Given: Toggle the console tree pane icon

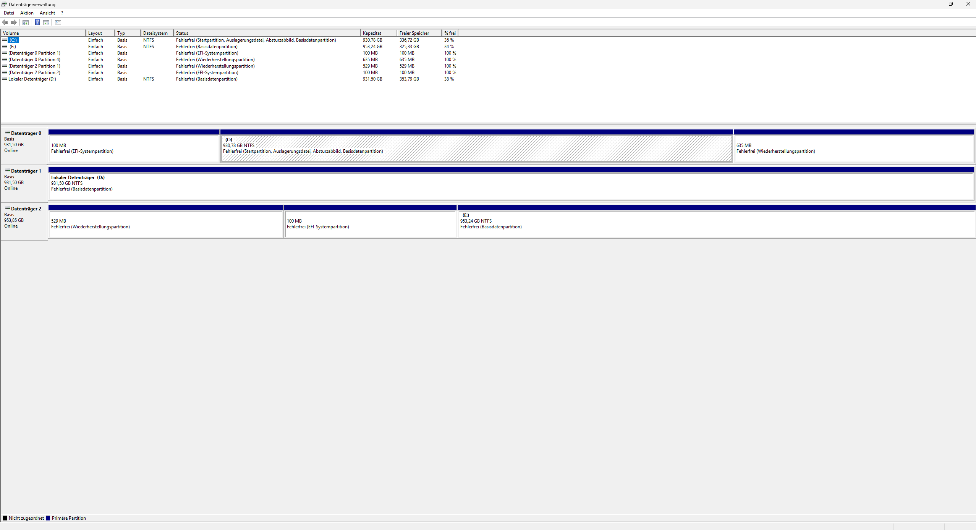Looking at the screenshot, I should click(x=26, y=23).
